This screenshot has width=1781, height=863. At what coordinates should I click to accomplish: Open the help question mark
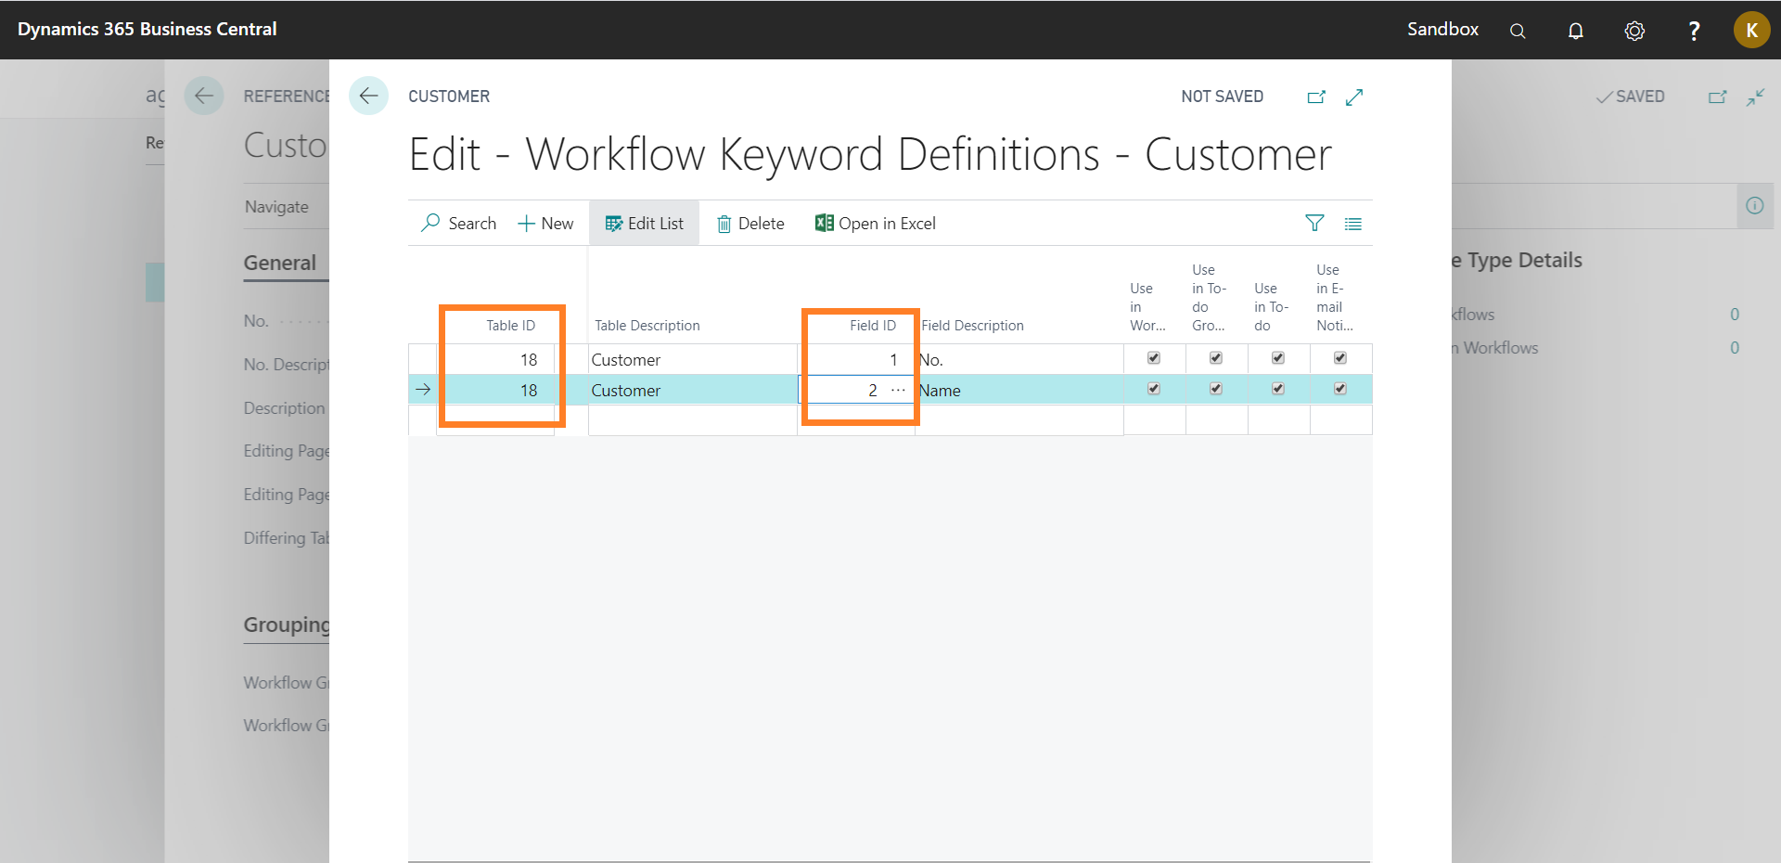[x=1694, y=31]
